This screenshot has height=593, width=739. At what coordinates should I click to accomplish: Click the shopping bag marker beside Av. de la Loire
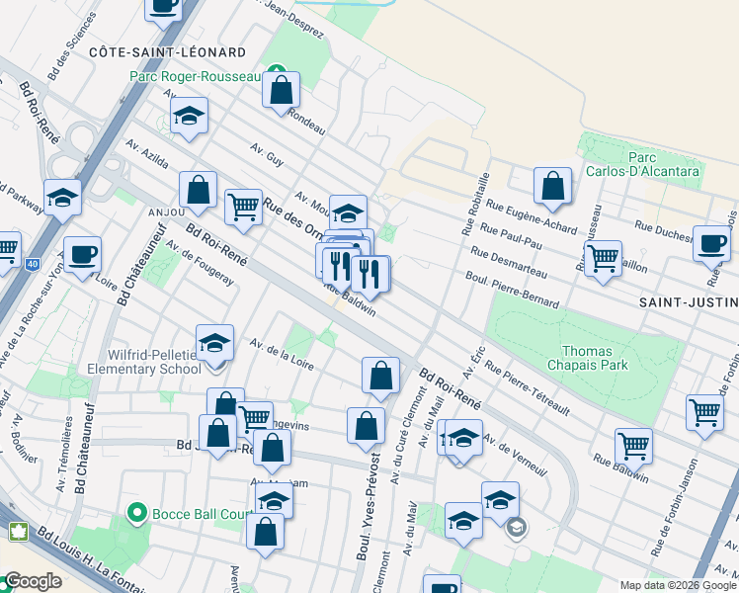380,379
